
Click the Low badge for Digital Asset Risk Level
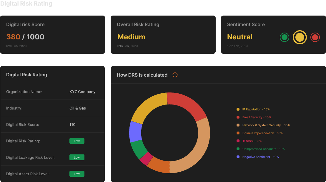pos(77,174)
